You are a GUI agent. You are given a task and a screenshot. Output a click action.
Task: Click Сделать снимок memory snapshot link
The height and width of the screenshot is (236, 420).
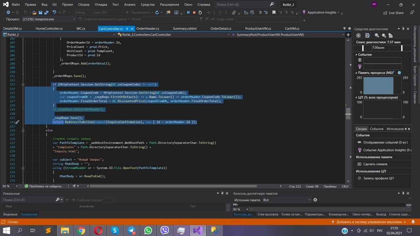pyautogui.click(x=375, y=164)
